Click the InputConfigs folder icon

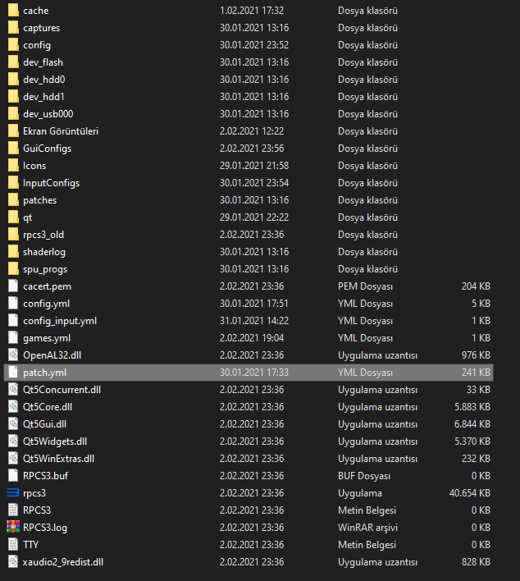point(13,183)
